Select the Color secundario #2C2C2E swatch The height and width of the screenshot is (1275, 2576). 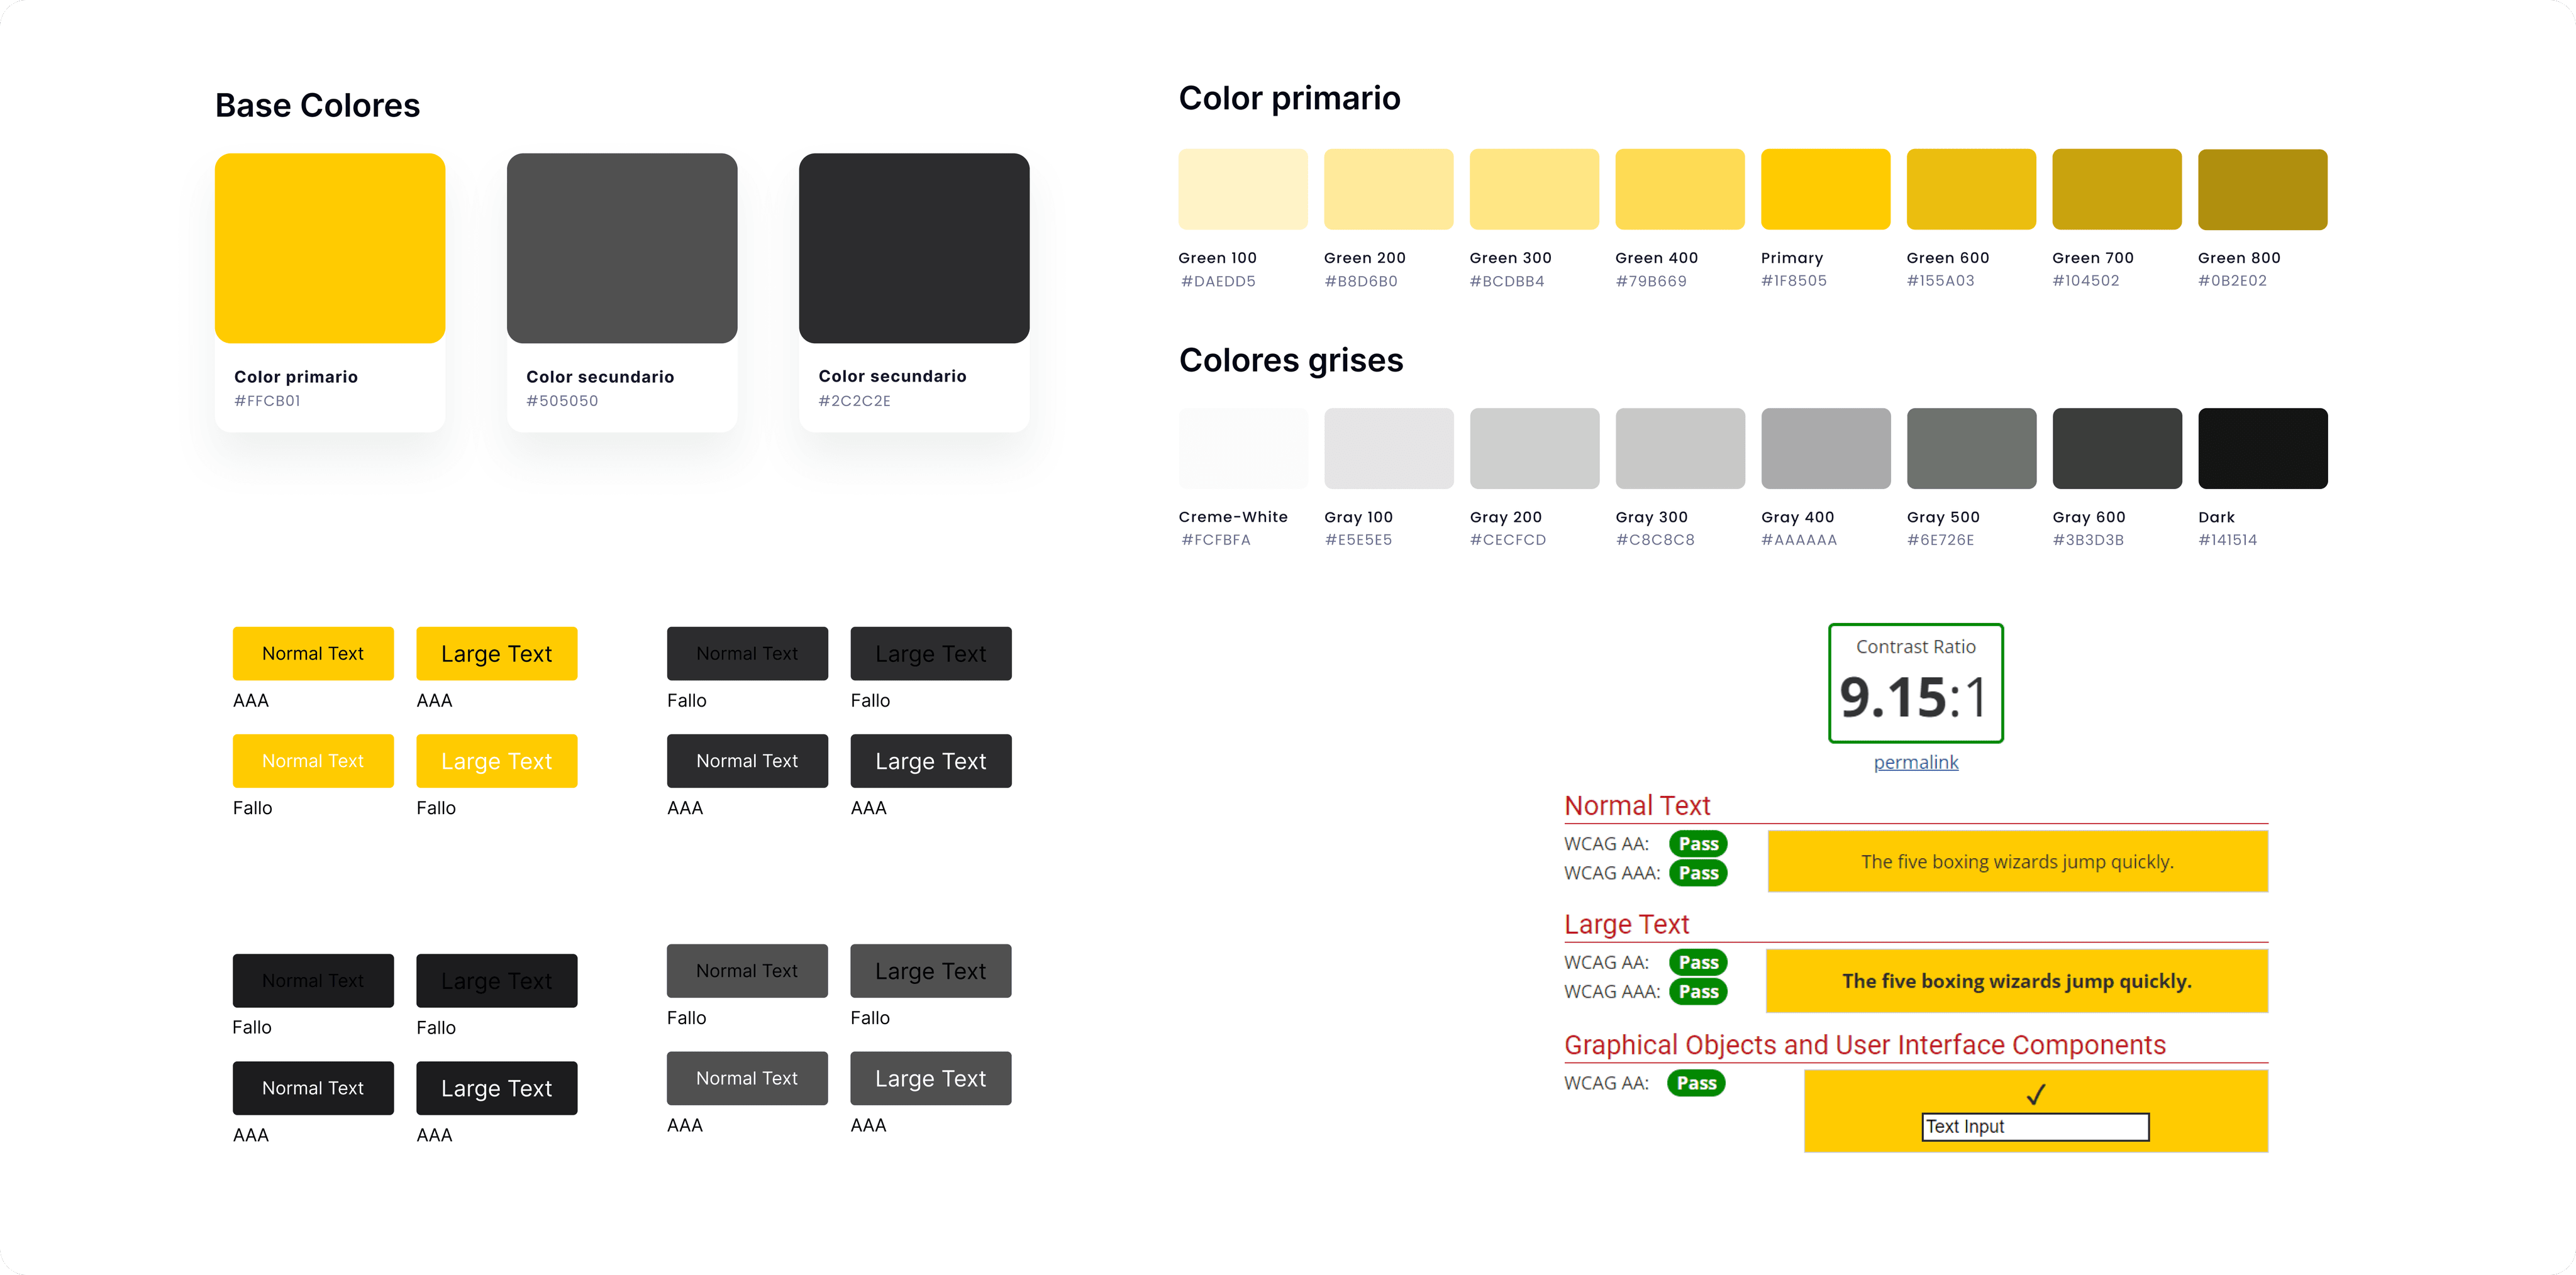(x=914, y=248)
